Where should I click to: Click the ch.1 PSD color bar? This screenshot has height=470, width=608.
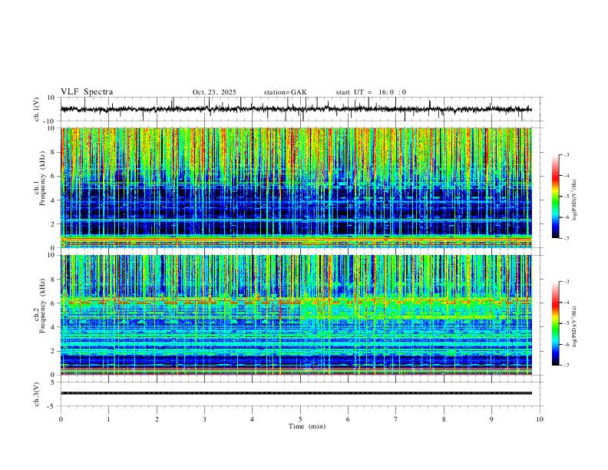click(555, 197)
